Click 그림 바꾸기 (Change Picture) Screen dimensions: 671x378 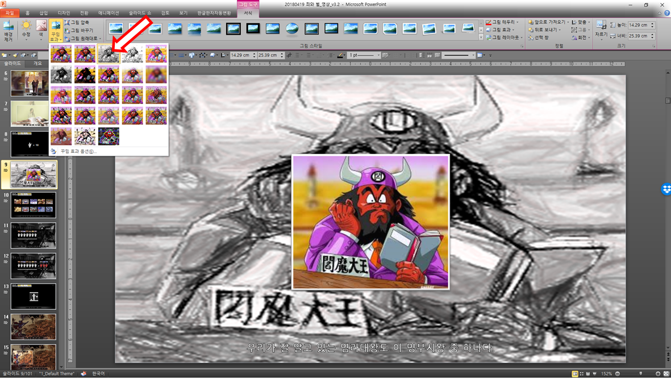click(x=79, y=30)
